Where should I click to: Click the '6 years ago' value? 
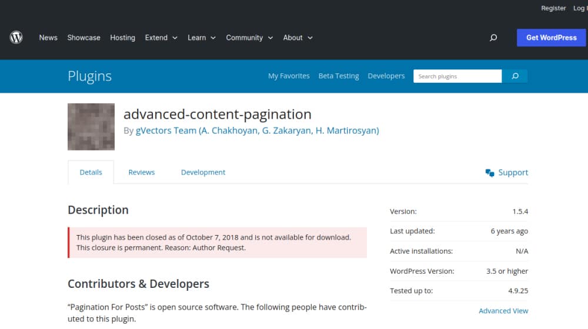[509, 231]
